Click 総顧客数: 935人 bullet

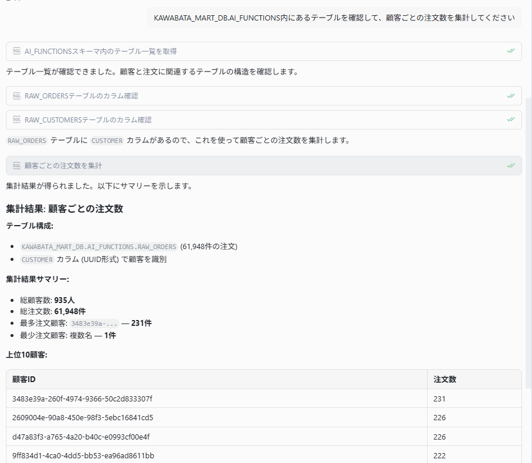click(x=47, y=300)
